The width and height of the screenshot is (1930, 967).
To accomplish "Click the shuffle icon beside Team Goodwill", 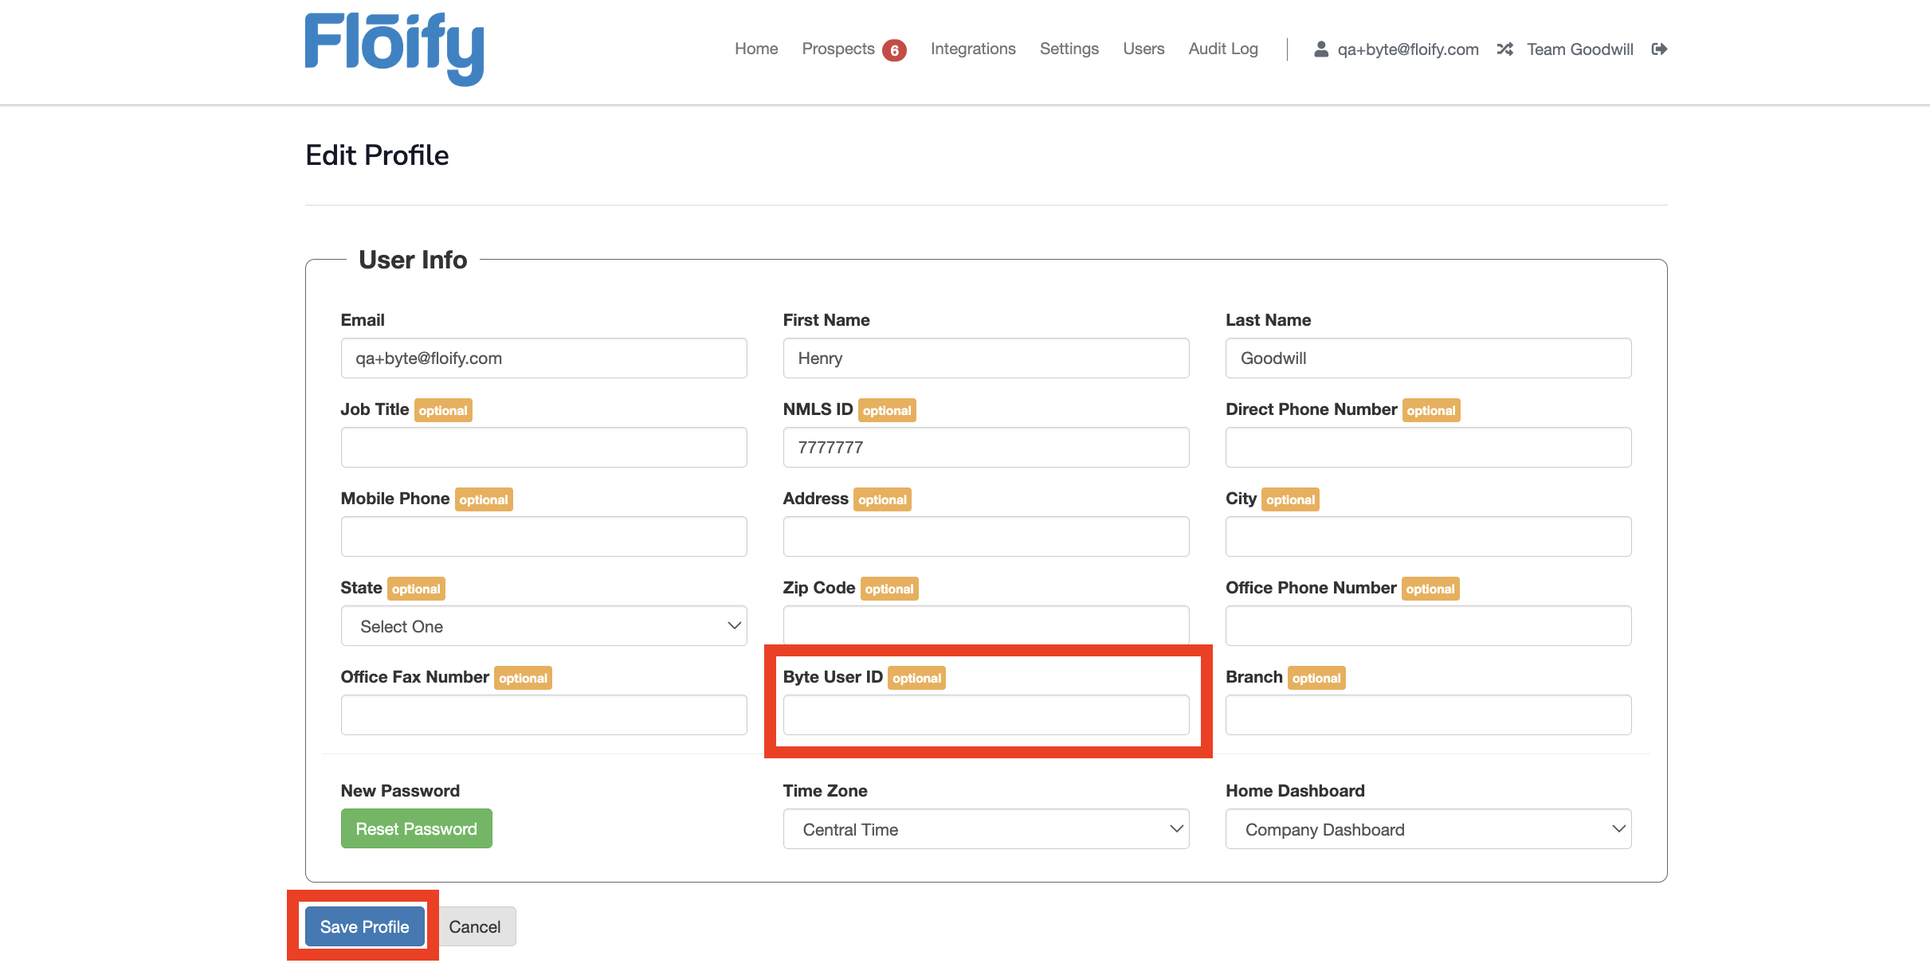I will point(1504,49).
